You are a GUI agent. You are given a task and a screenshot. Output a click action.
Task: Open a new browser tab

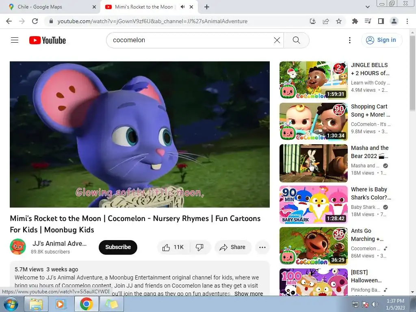pos(207,7)
